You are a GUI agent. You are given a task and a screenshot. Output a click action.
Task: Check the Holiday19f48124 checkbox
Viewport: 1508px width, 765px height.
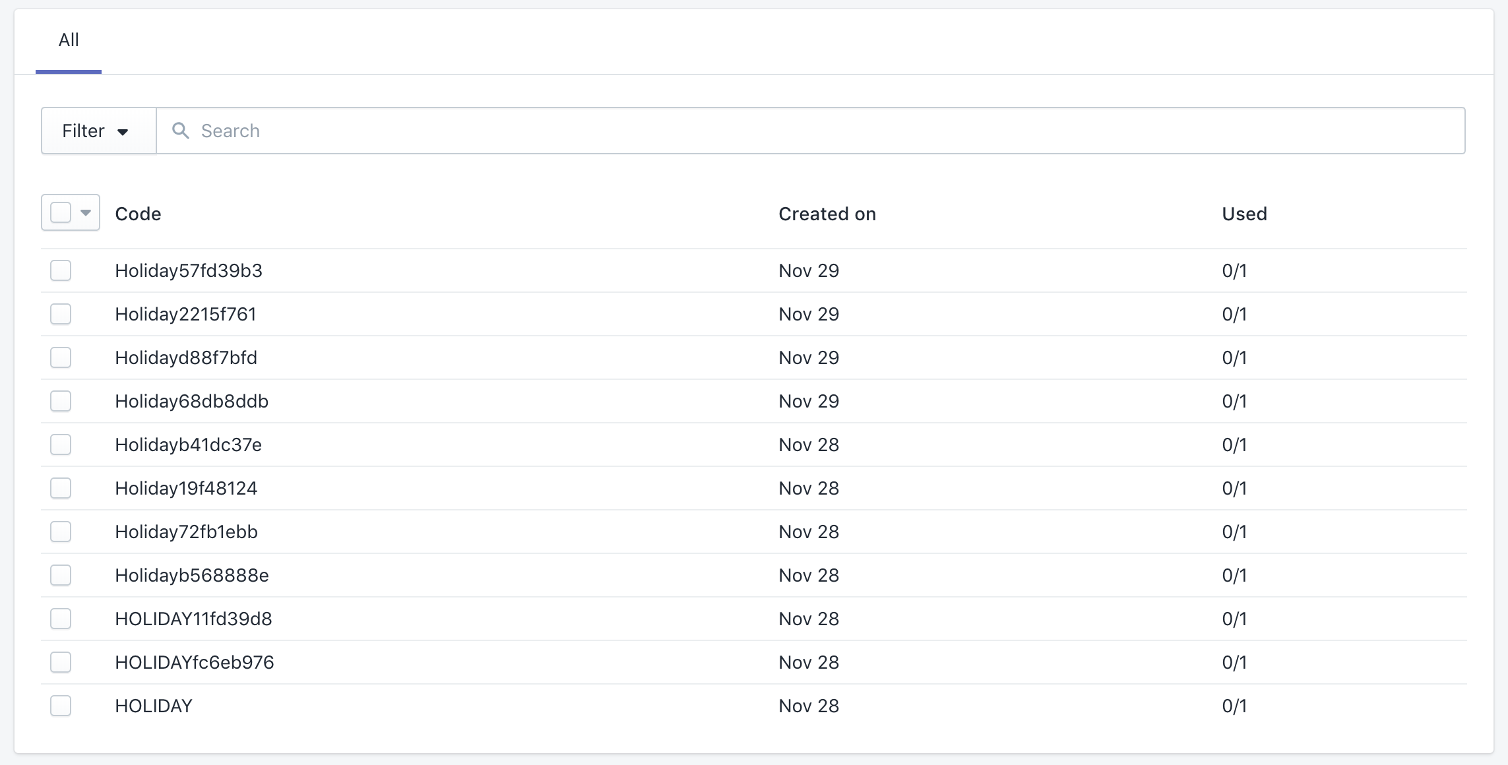[61, 488]
